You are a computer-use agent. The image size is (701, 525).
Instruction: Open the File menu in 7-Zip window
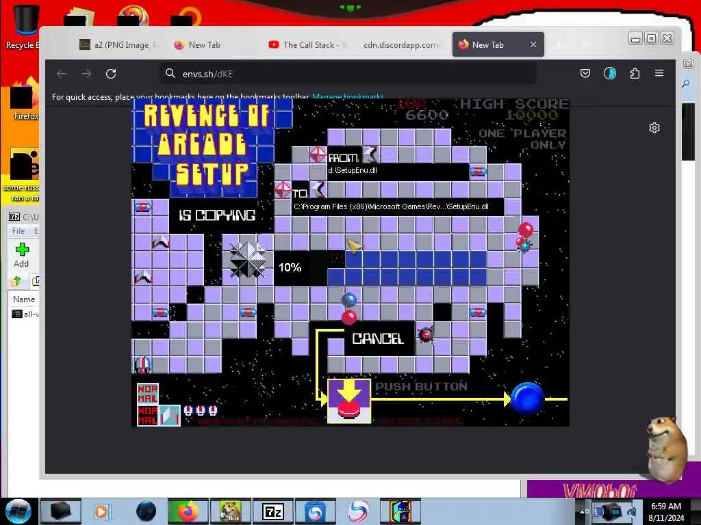point(18,231)
